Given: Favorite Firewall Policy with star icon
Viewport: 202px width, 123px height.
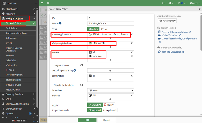Looking at the screenshot, I should click(34, 23).
